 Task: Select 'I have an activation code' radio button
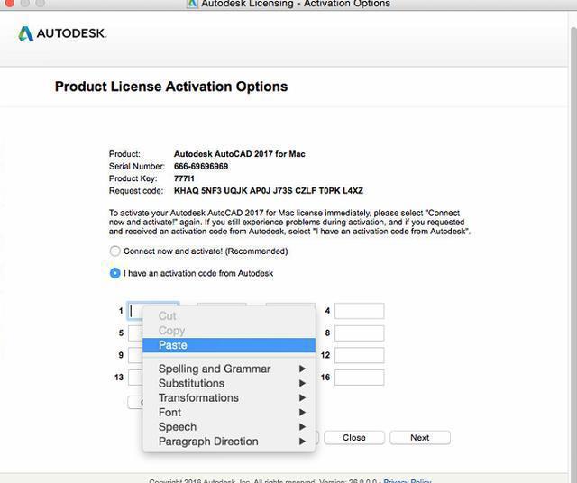tap(114, 273)
